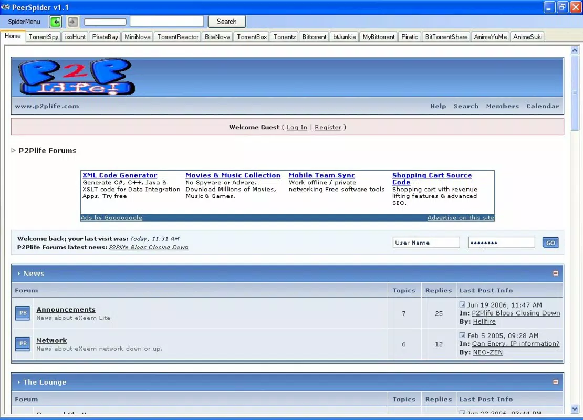The image size is (583, 420).
Task: Open the MyBittorrent tab
Action: pyautogui.click(x=379, y=37)
